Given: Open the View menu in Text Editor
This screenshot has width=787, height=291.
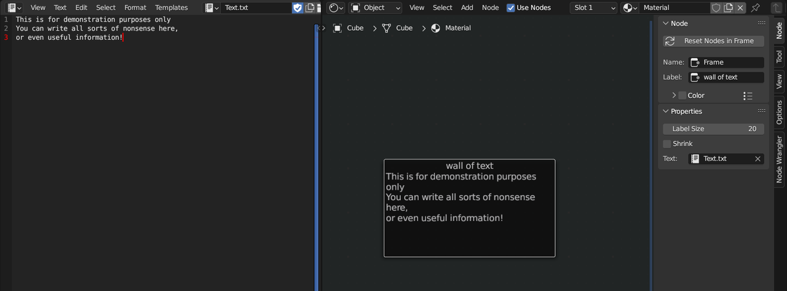Looking at the screenshot, I should tap(38, 7).
